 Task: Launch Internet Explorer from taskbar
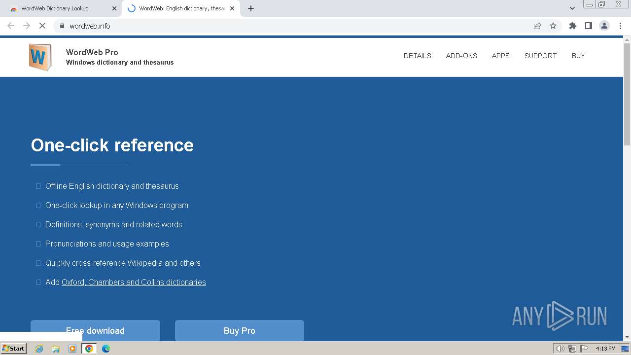coord(39,349)
